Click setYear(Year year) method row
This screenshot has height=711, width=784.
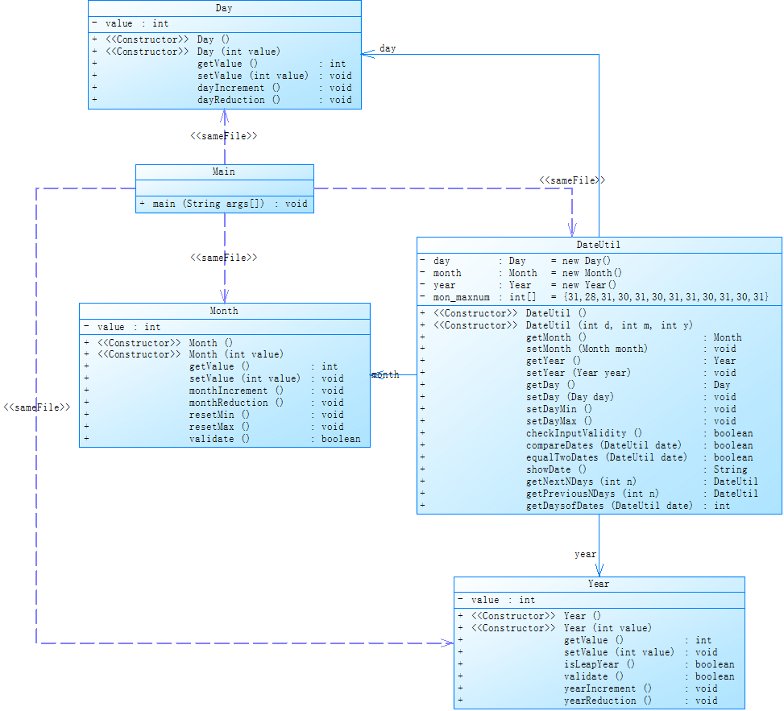click(579, 373)
